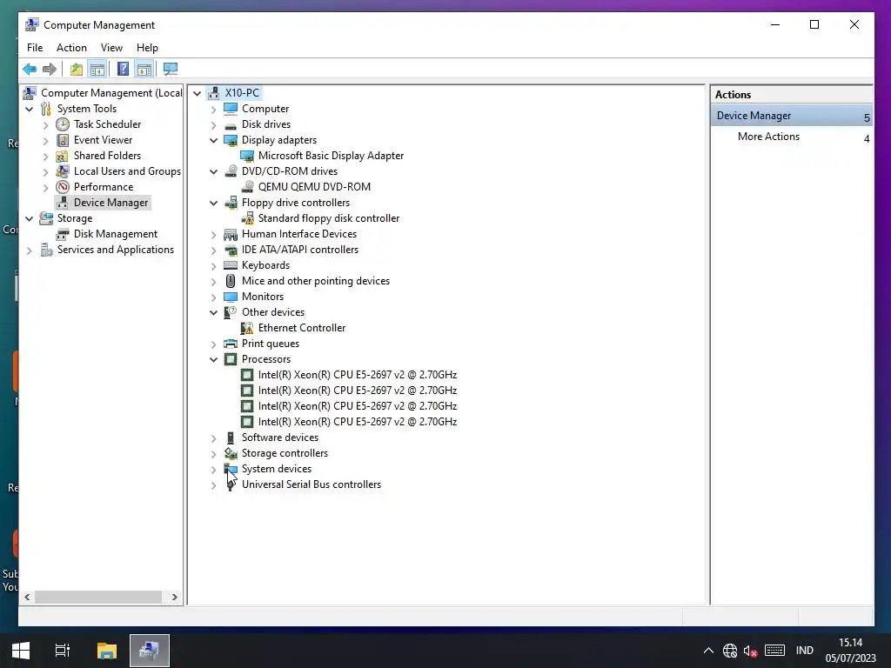Open the View menu
The height and width of the screenshot is (668, 891).
[x=111, y=48]
